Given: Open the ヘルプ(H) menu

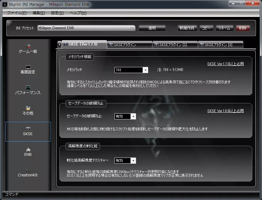Looking at the screenshot, I should [78, 13].
